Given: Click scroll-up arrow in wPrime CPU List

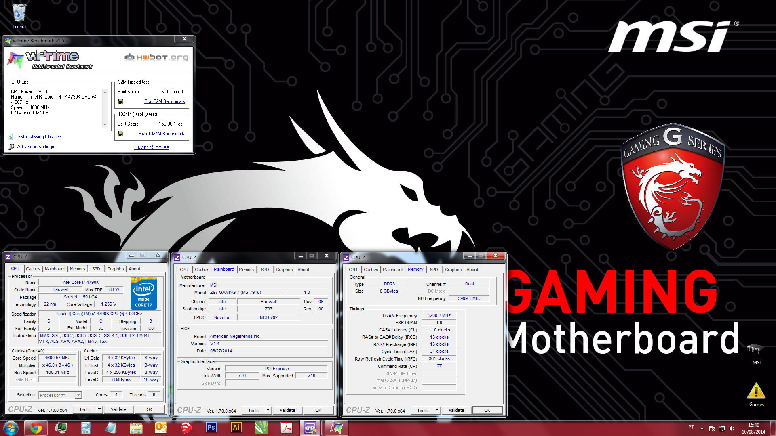Looking at the screenshot, I should click(105, 92).
